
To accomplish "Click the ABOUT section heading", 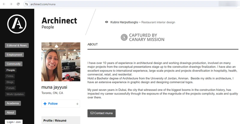I will tap(93, 44).
